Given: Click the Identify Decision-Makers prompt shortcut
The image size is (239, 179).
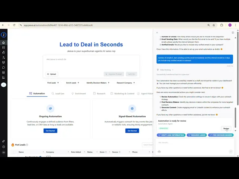Looking at the screenshot, I should click(98, 83).
